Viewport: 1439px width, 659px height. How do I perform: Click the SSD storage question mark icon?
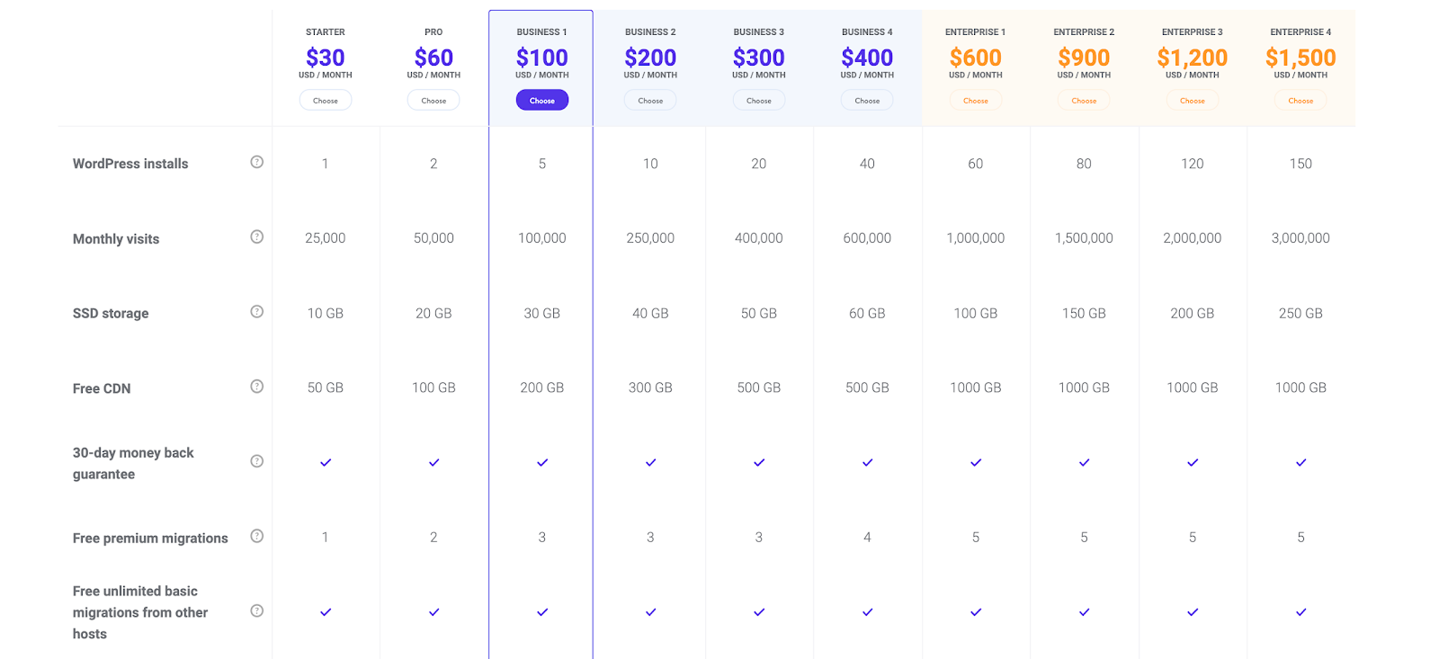click(257, 311)
